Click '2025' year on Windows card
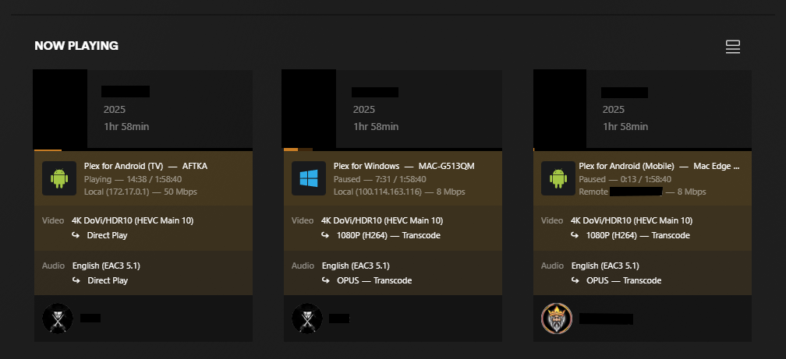The width and height of the screenshot is (786, 359). point(364,110)
